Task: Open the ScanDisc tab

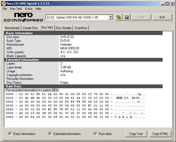Action: (x=81, y=28)
